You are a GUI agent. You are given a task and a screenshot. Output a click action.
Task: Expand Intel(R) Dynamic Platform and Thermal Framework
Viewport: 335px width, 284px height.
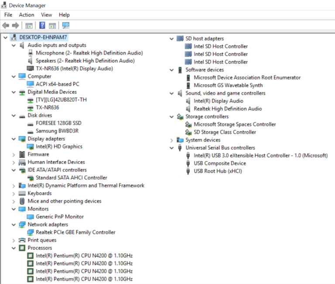tap(14, 186)
